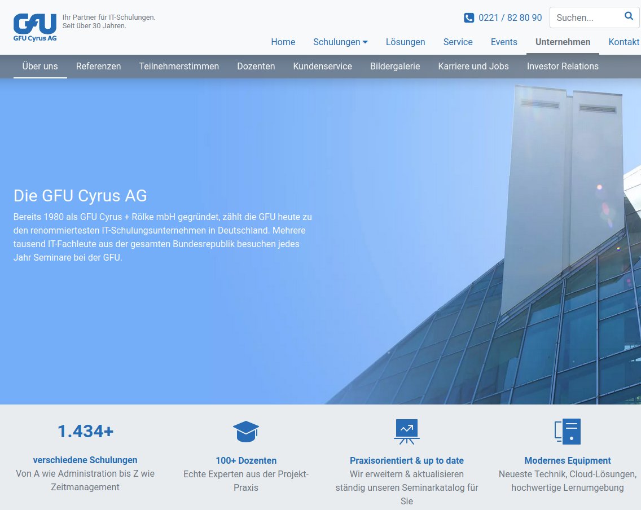641x510 pixels.
Task: Go to the Lösungen page
Action: coord(406,42)
